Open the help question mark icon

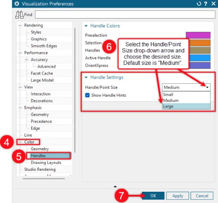(x=206, y=4)
